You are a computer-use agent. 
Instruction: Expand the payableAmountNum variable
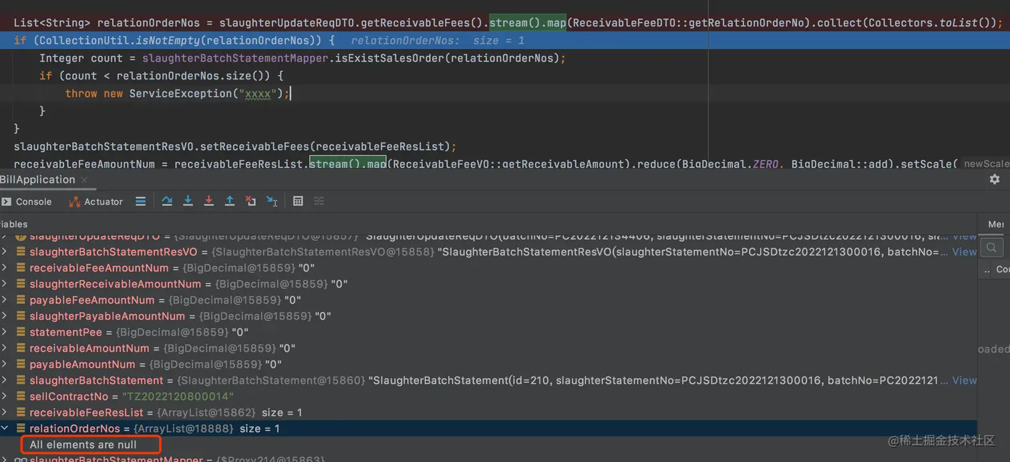[5, 364]
